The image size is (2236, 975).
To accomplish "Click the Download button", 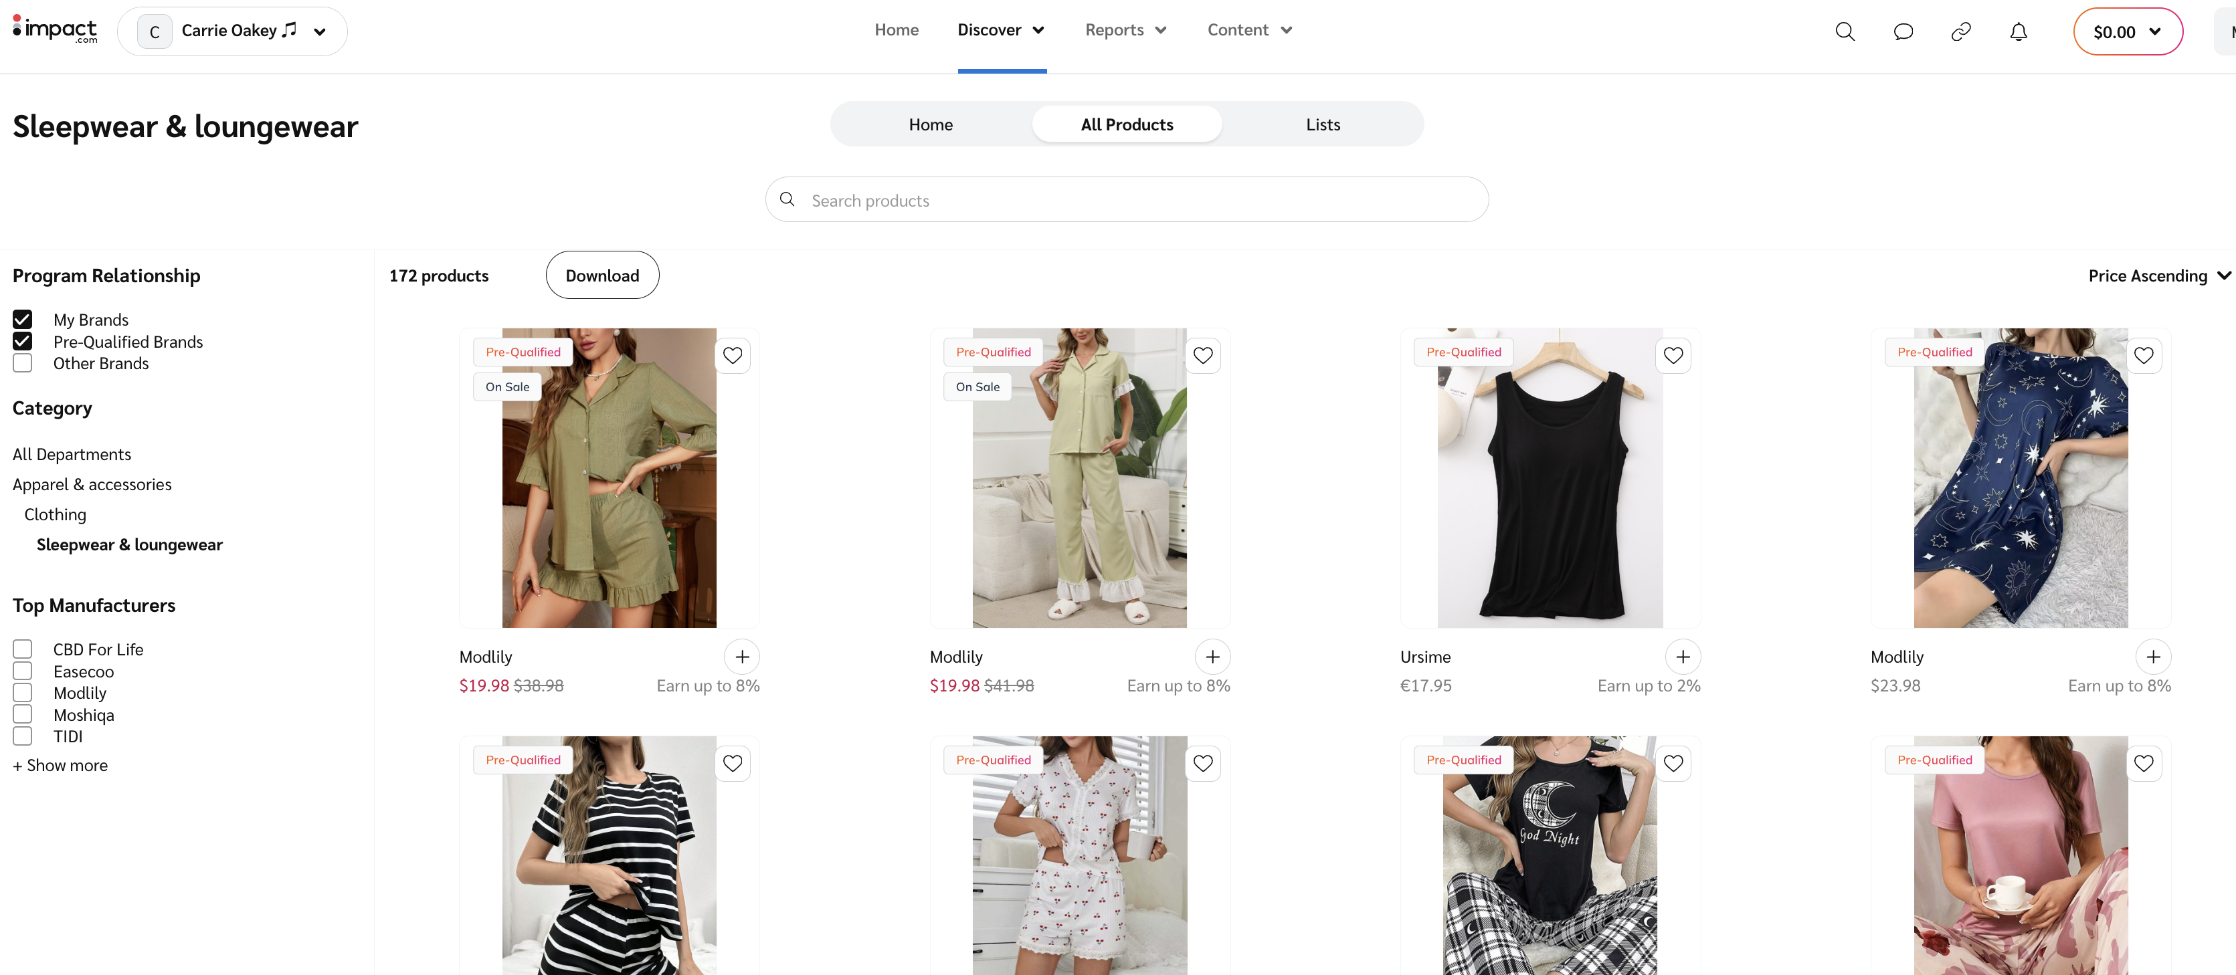I will point(601,275).
